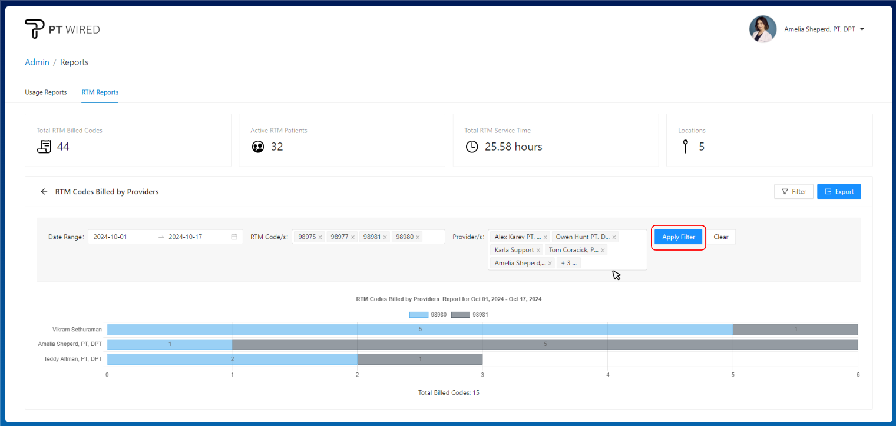The width and height of the screenshot is (896, 426).
Task: Remove Alex Karev from providers filter
Action: (x=545, y=237)
